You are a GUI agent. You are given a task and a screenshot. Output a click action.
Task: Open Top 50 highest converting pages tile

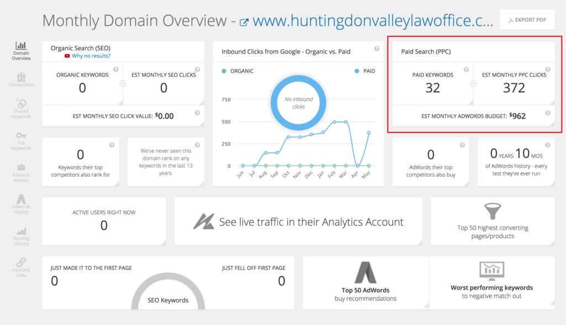[x=492, y=221]
